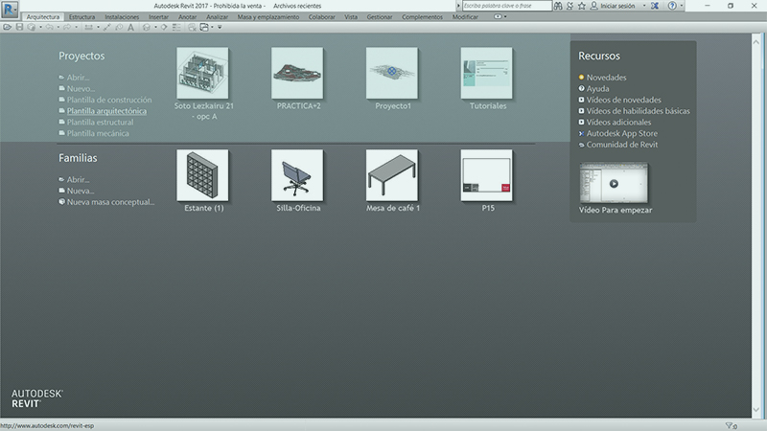
Task: Expand the Measure tool dropdown arrow
Action: pyautogui.click(x=98, y=28)
